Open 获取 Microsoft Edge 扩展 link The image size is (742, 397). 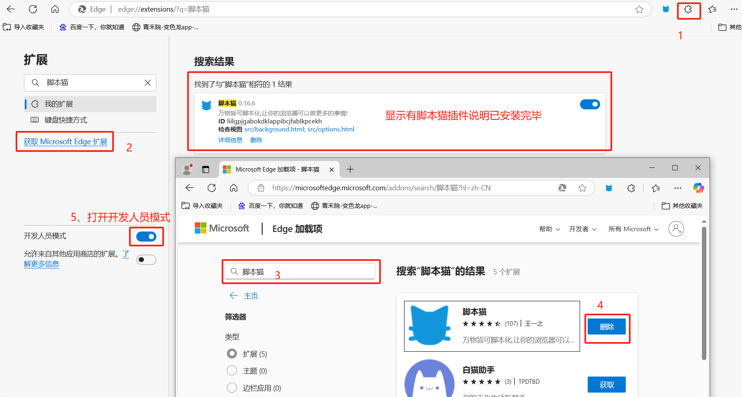(65, 142)
